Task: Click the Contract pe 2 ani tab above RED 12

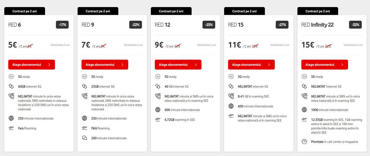Action: click(171, 11)
